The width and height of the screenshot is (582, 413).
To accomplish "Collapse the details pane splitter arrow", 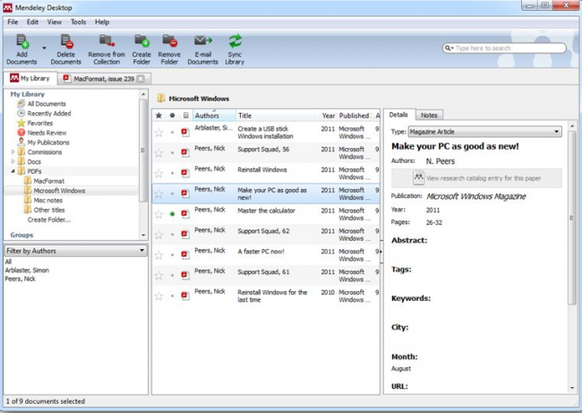I will tap(381, 252).
